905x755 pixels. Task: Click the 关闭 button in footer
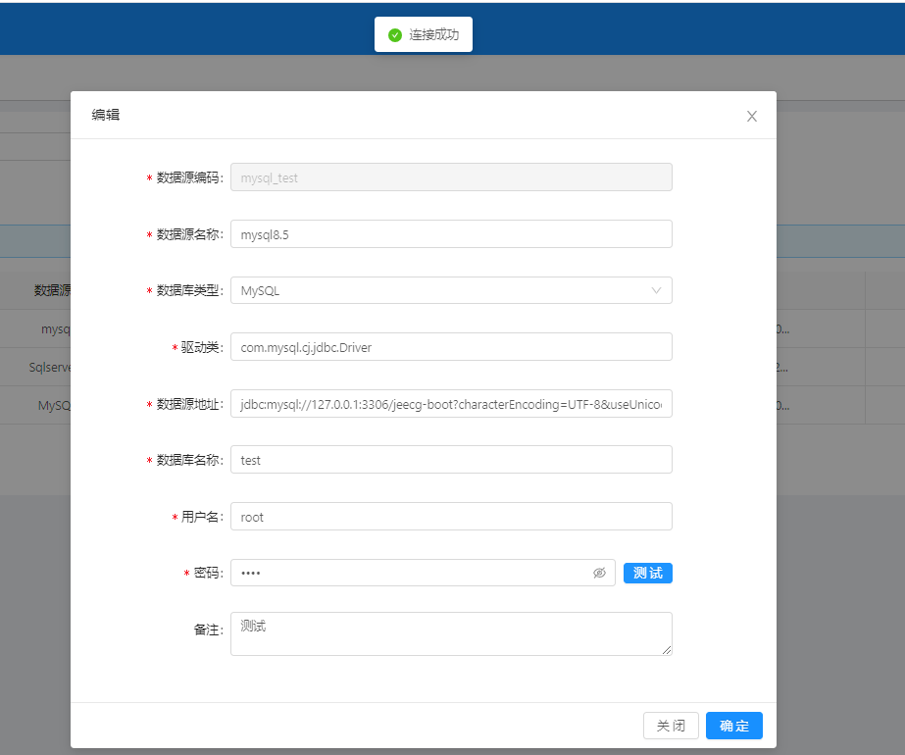(671, 726)
